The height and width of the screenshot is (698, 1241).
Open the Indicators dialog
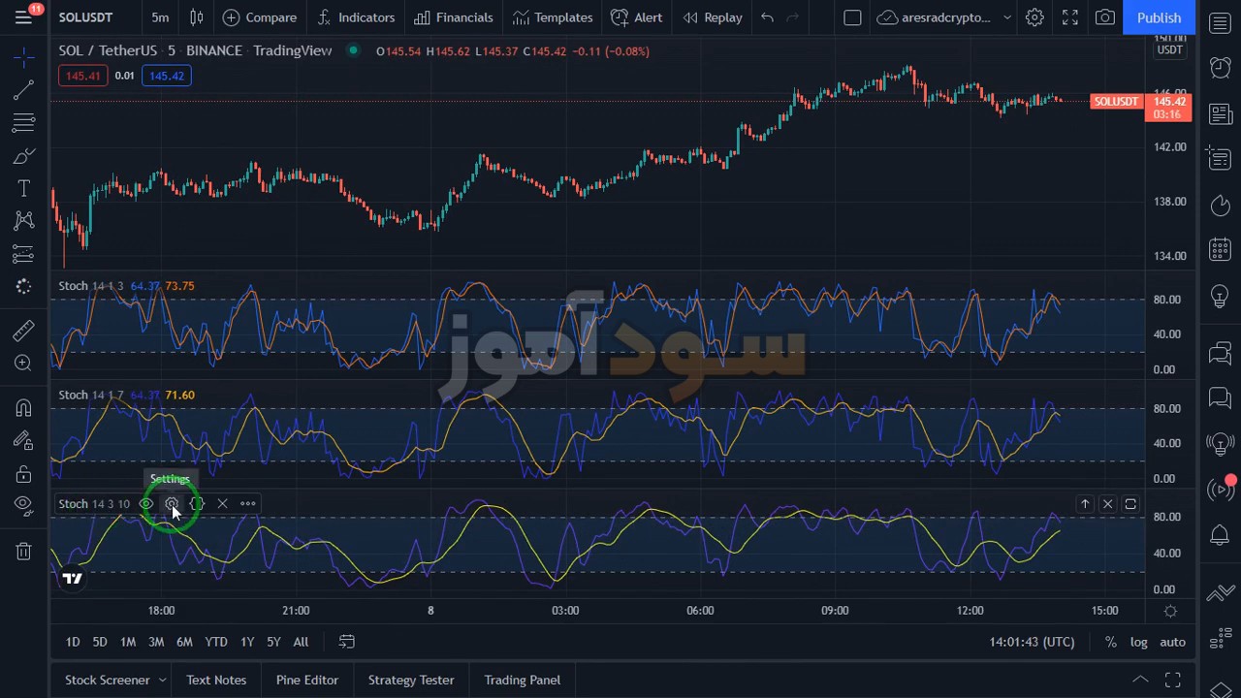point(356,17)
